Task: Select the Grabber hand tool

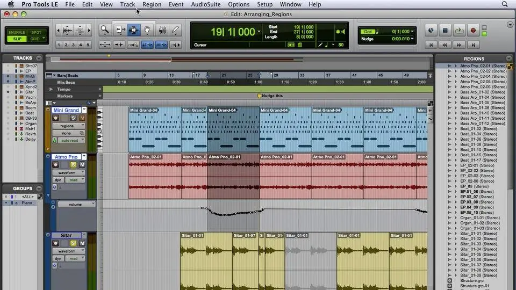Action: 147,30
